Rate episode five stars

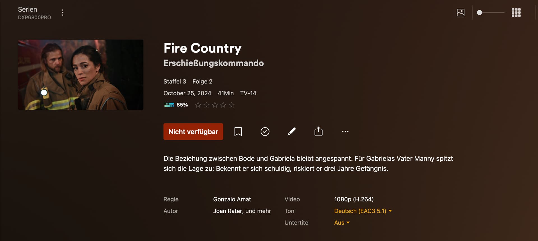[x=231, y=105]
